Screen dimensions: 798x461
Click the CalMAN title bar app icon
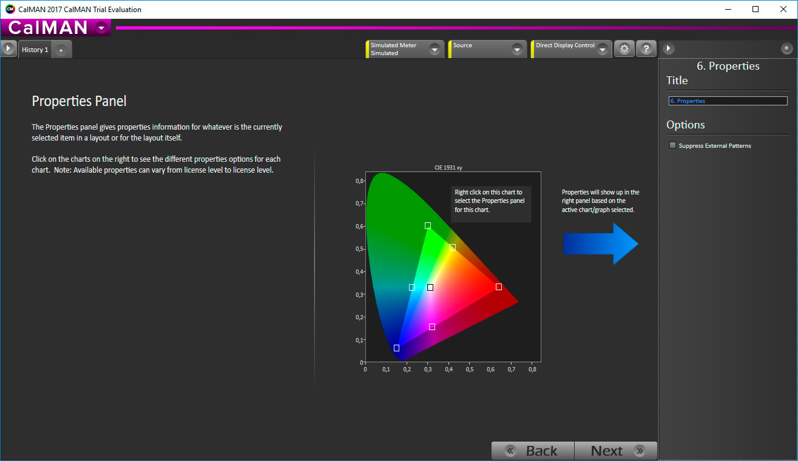[10, 9]
